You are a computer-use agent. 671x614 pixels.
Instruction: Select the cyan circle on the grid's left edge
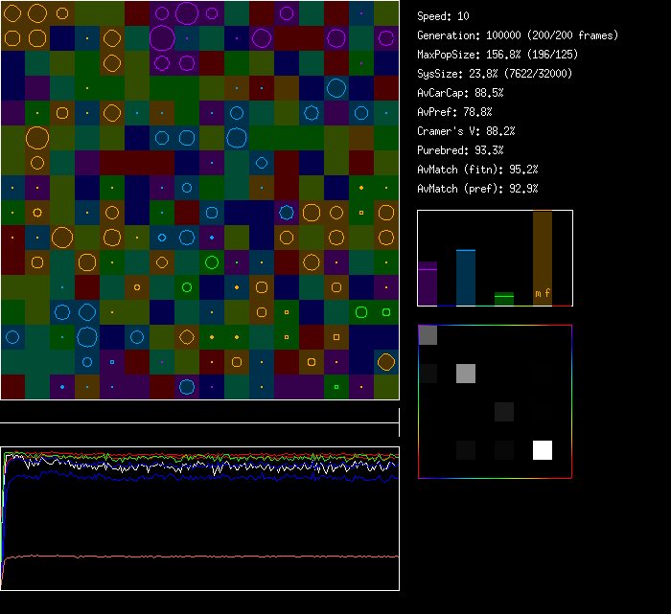click(x=12, y=336)
